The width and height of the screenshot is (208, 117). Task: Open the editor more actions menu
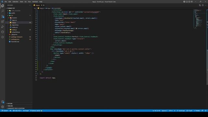[205, 5]
